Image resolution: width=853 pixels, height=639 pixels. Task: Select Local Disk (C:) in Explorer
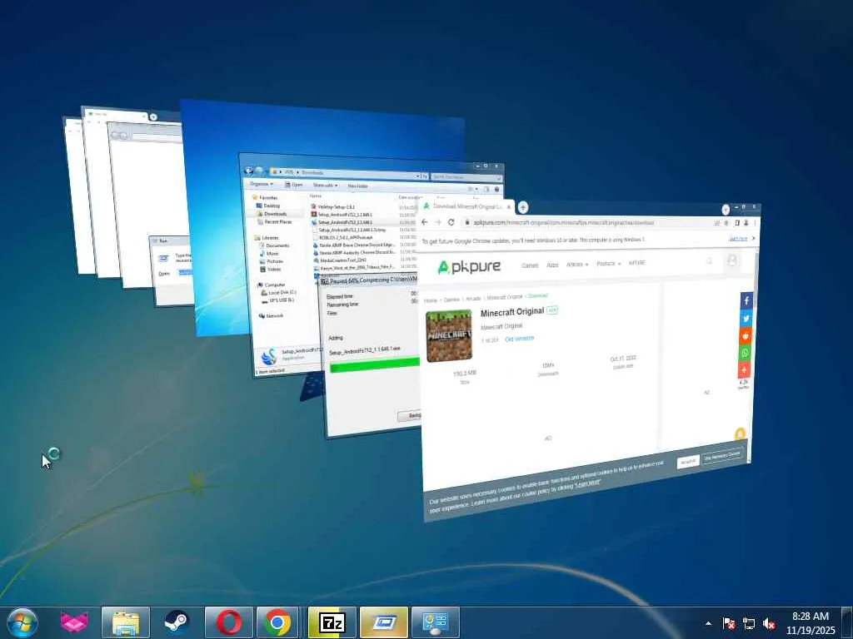coord(278,292)
